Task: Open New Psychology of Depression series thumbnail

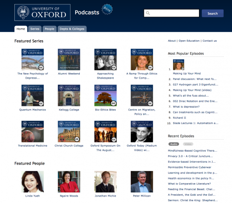Action: click(32, 60)
